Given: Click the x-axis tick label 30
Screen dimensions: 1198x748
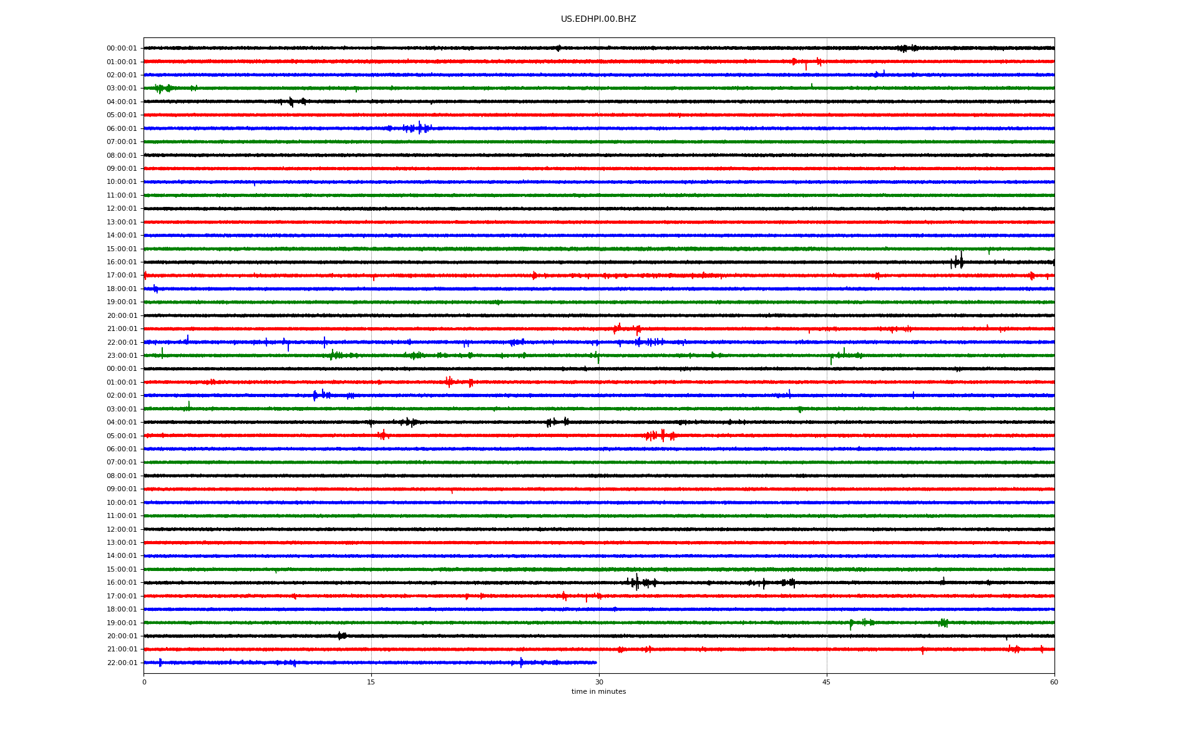Looking at the screenshot, I should pyautogui.click(x=599, y=682).
